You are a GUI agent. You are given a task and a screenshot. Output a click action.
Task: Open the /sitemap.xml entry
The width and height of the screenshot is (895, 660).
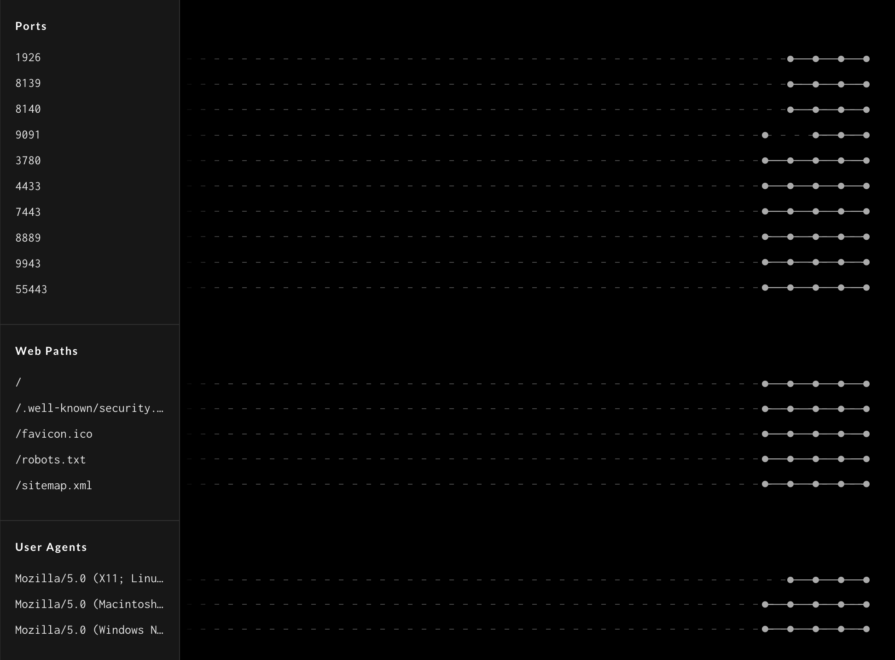pyautogui.click(x=53, y=485)
